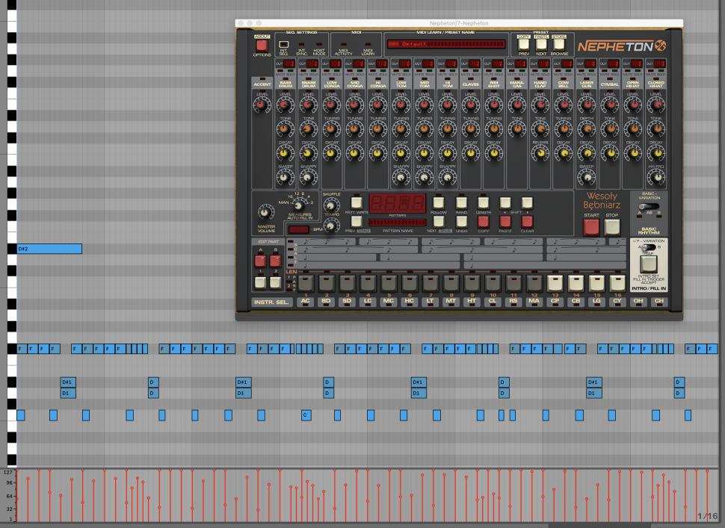Open the About/Options red button
The image size is (725, 528).
pyautogui.click(x=262, y=45)
